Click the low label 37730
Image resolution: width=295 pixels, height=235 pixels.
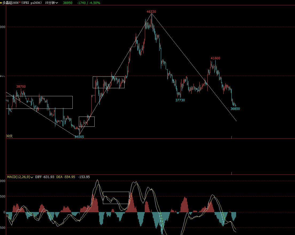180,100
